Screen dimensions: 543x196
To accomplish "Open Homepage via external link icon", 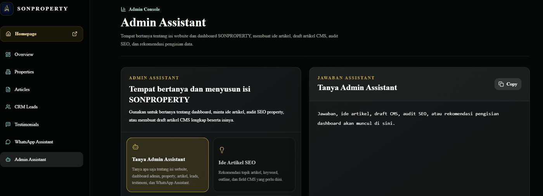I will point(75,34).
